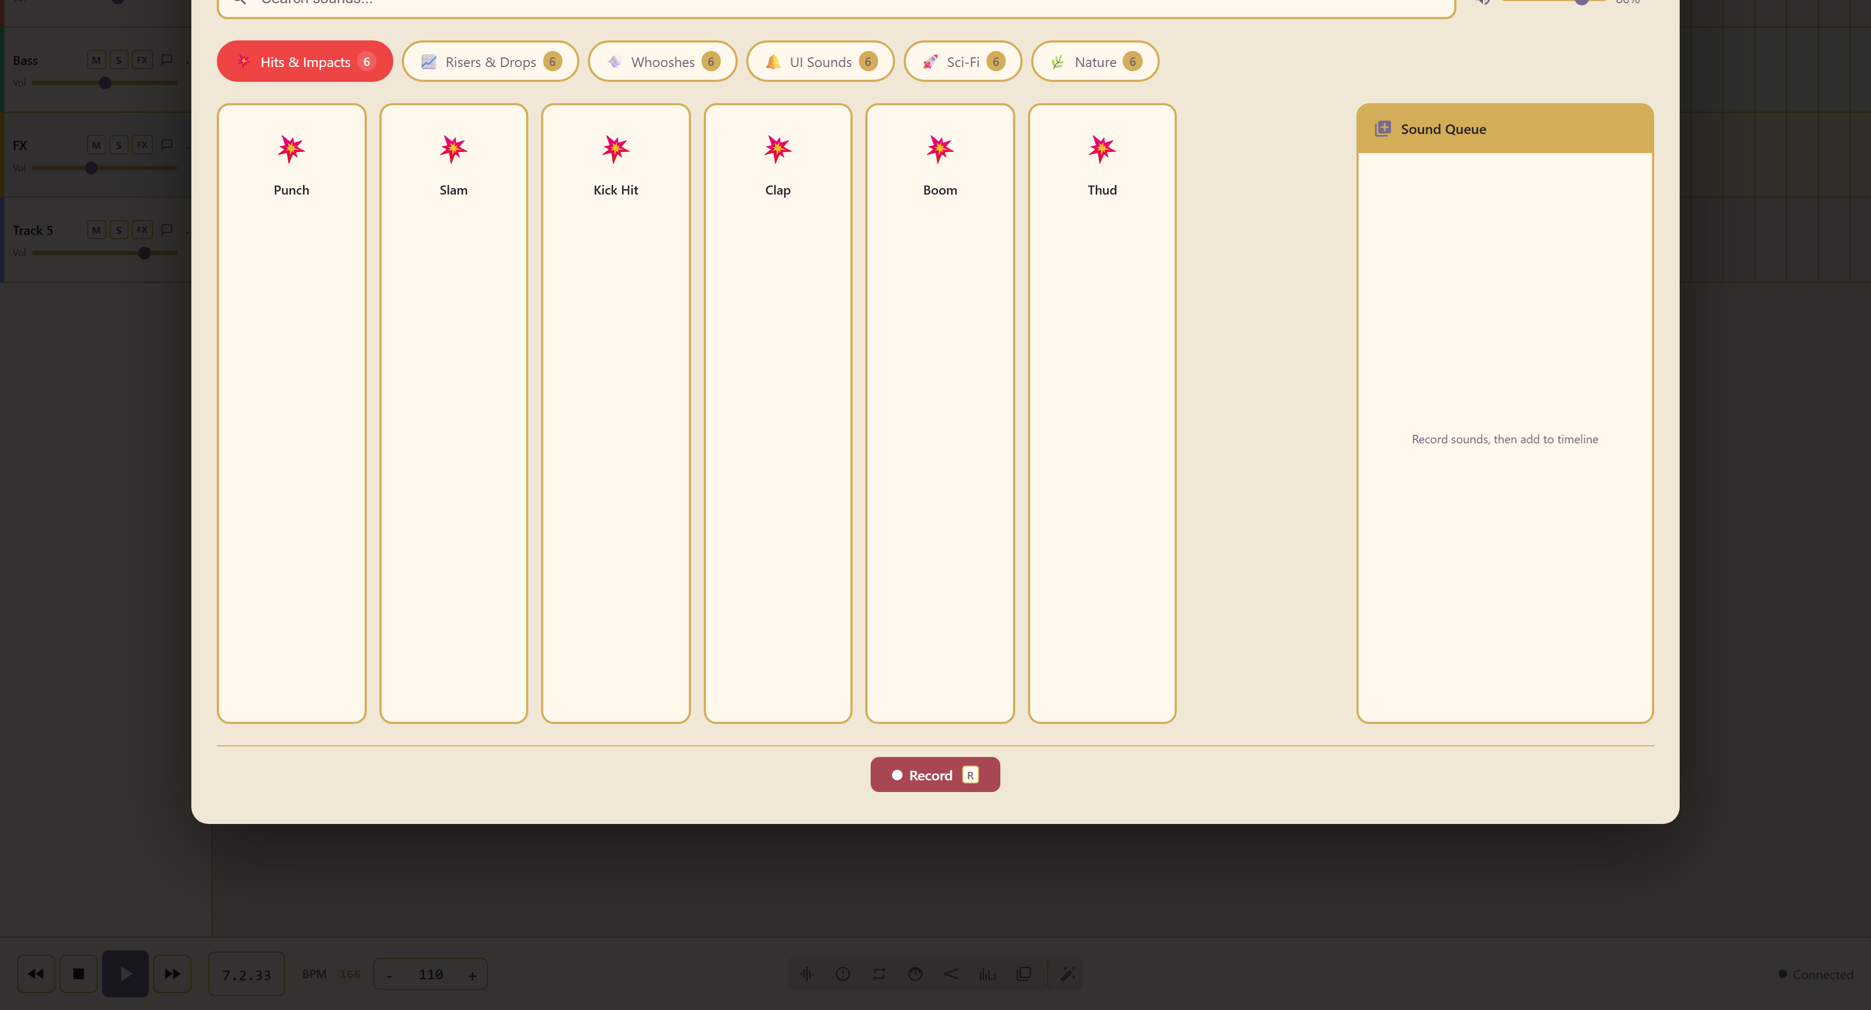Screen dimensions: 1871x1010
Task: Adjust the Bass track volume slider
Action: click(x=105, y=83)
